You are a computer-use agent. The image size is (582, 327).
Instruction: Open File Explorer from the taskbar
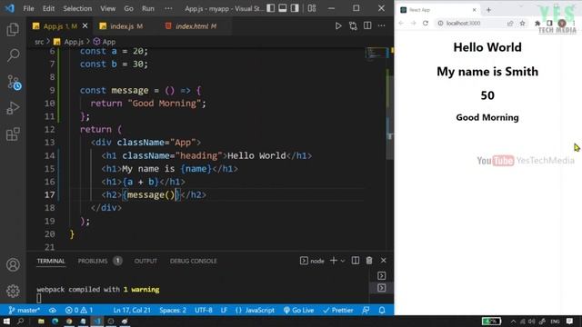click(x=41, y=321)
